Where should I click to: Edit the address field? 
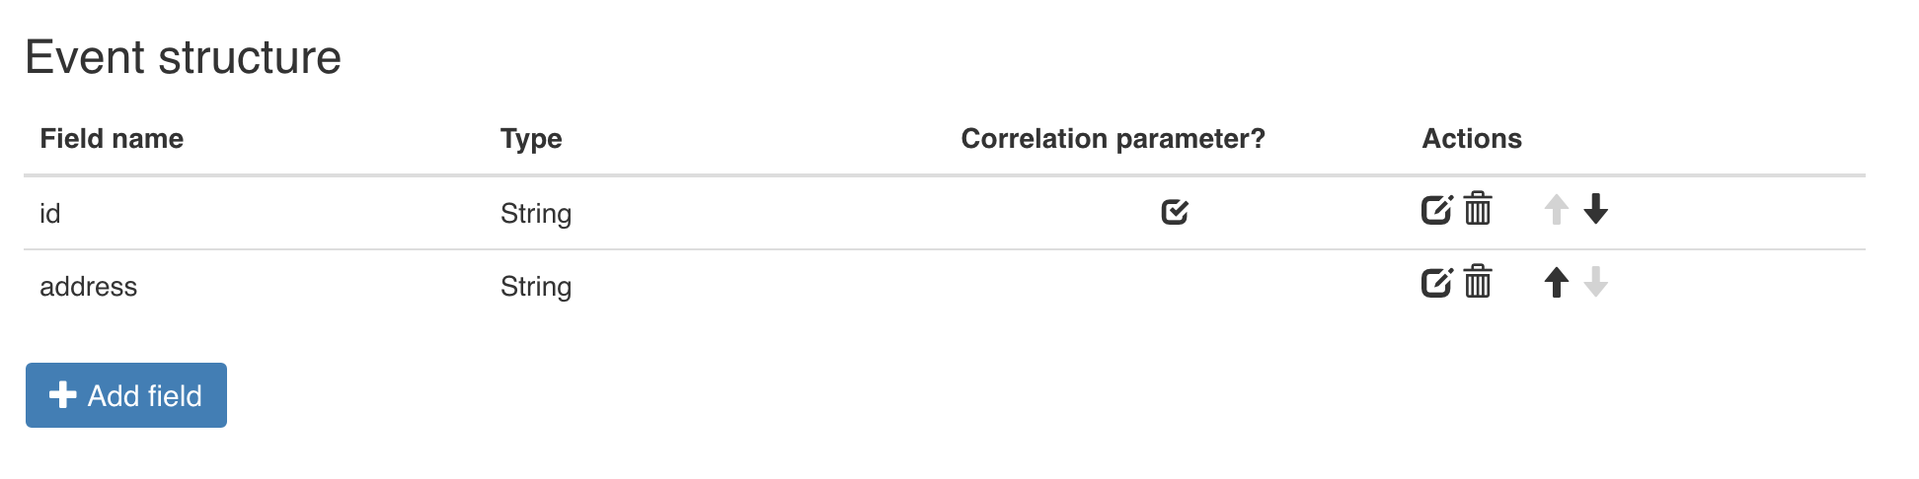[1436, 283]
